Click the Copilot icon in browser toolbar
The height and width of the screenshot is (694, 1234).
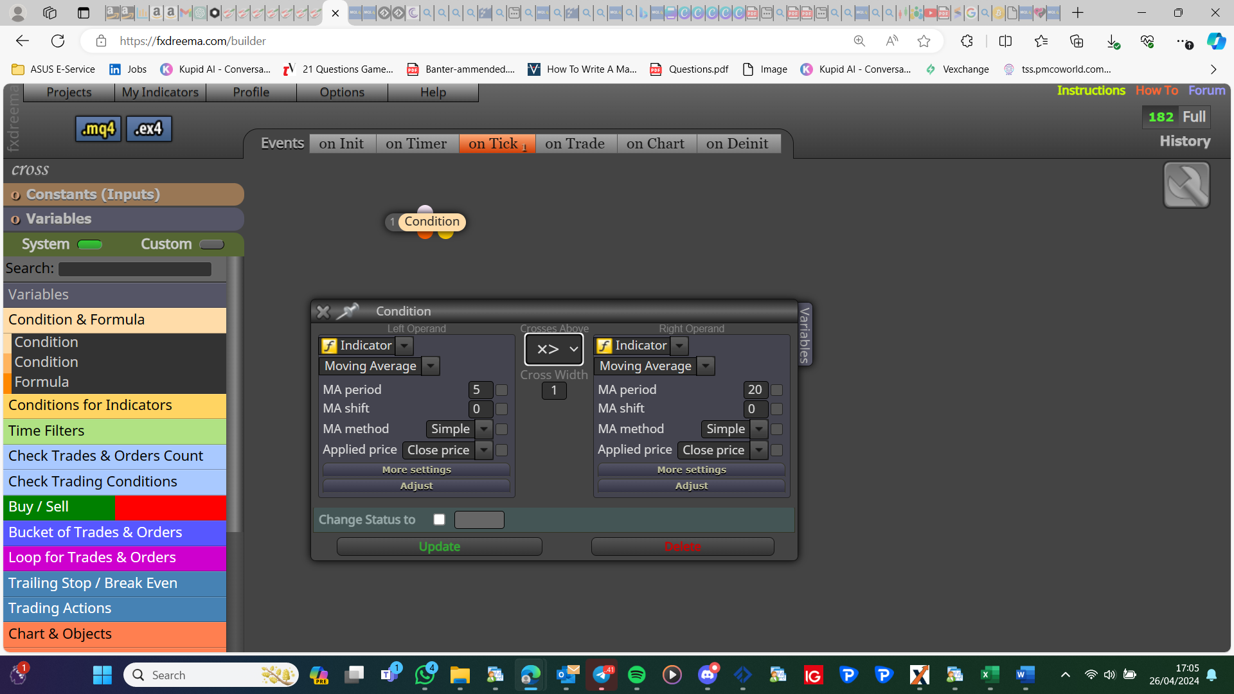1215,41
